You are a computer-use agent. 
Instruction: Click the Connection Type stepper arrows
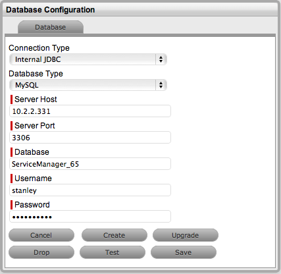click(161, 59)
